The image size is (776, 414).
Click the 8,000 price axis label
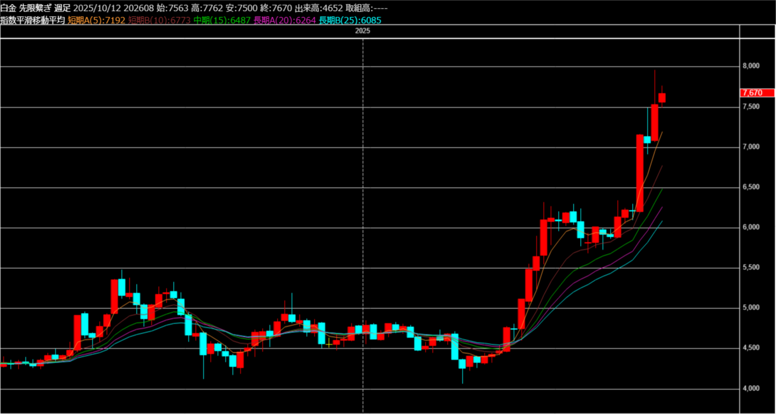(751, 66)
